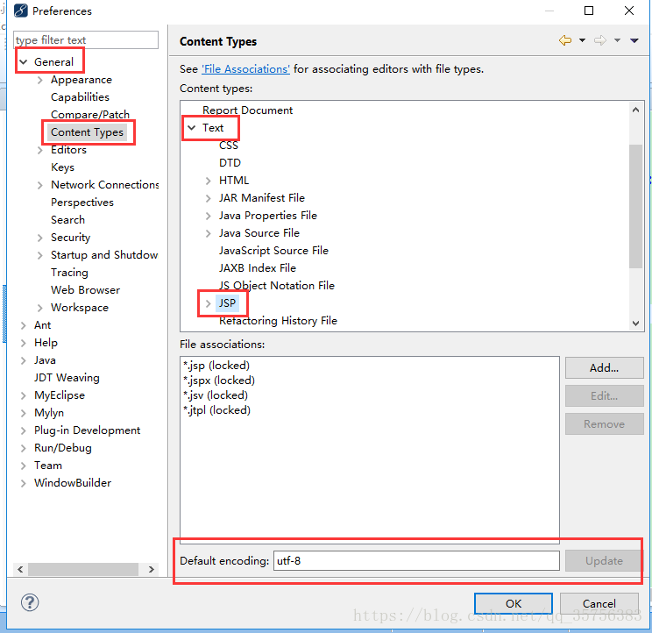Dismiss dialog with Cancel button

(599, 604)
